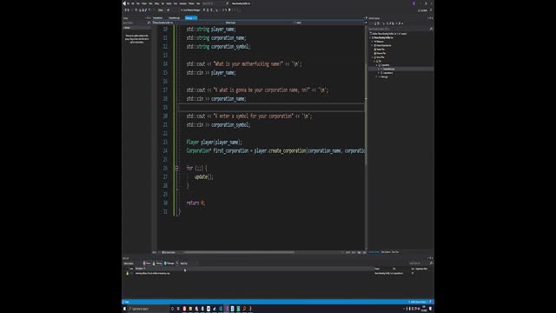Switch to the Team Explorer tab
Viewport: 556px width, 313px height.
[386, 252]
